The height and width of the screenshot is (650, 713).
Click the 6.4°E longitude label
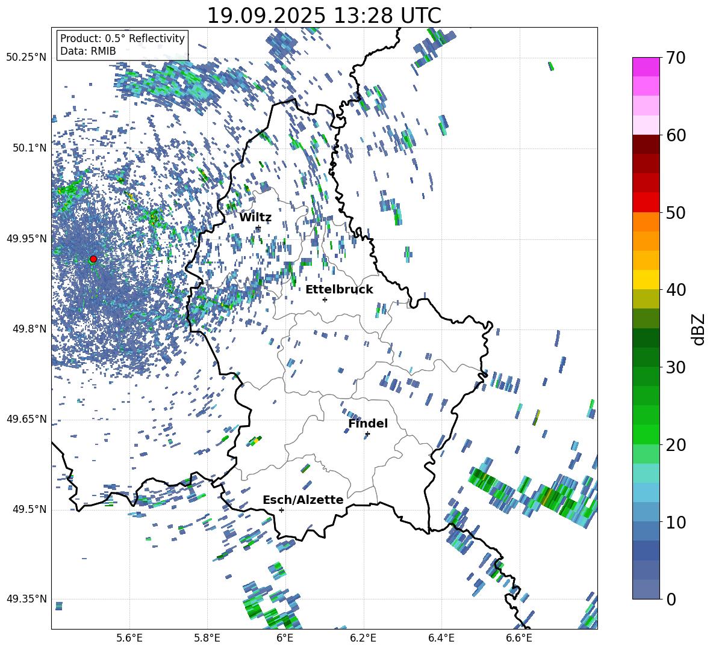[x=441, y=638]
